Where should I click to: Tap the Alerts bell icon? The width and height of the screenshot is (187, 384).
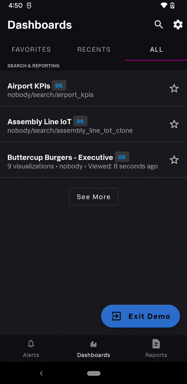click(x=31, y=344)
